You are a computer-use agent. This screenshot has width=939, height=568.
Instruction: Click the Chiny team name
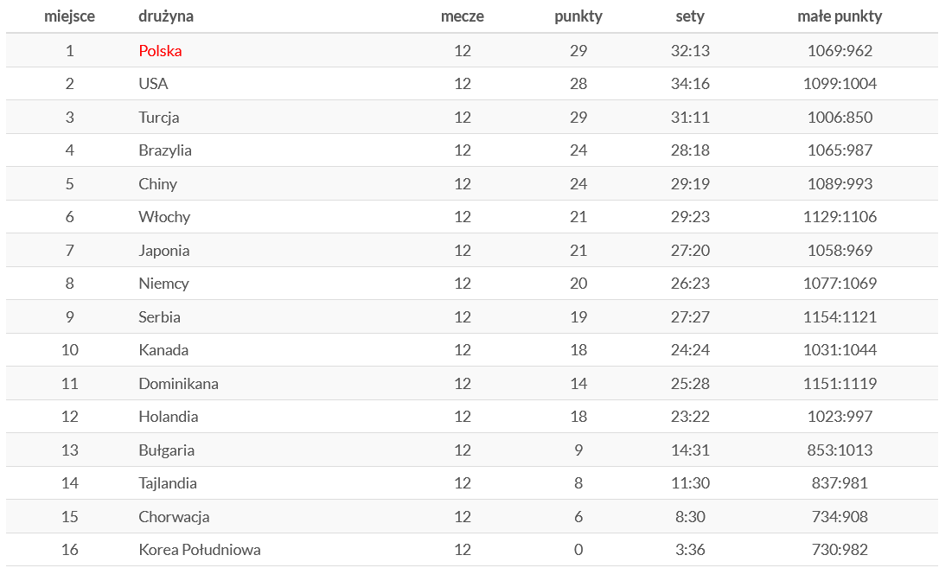157,184
